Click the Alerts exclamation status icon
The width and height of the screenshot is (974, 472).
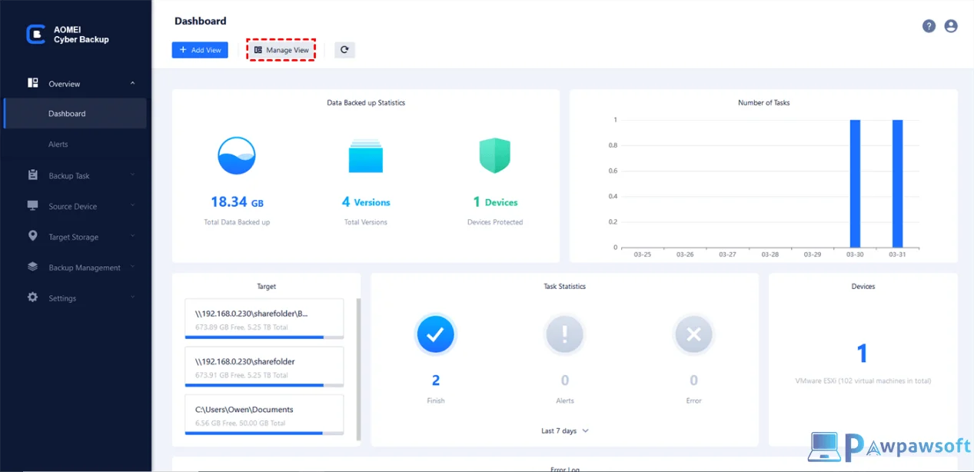pyautogui.click(x=565, y=334)
